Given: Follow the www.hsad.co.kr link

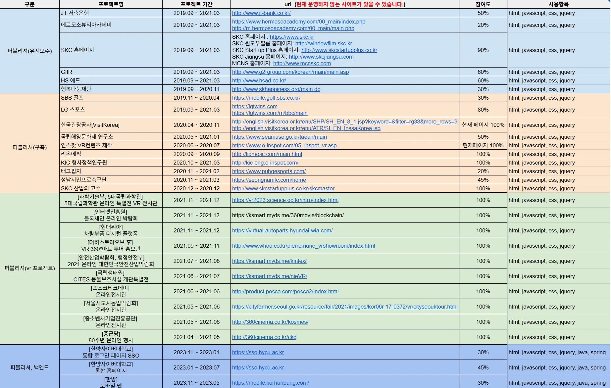Looking at the screenshot, I should [259, 81].
